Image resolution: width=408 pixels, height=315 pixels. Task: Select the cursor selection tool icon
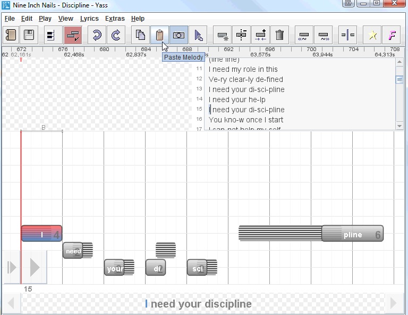[x=198, y=35]
